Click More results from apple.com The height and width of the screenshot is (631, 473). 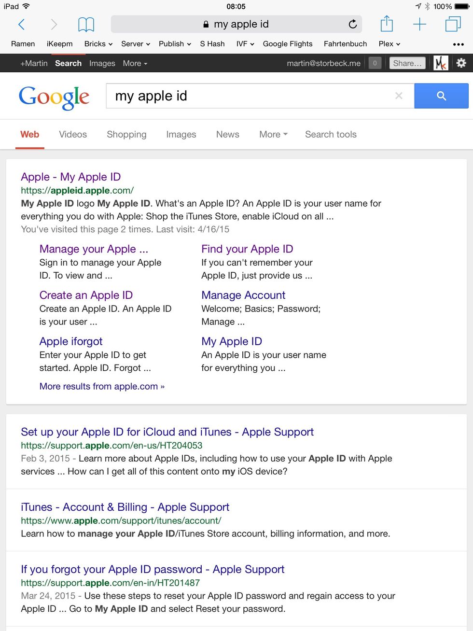102,386
